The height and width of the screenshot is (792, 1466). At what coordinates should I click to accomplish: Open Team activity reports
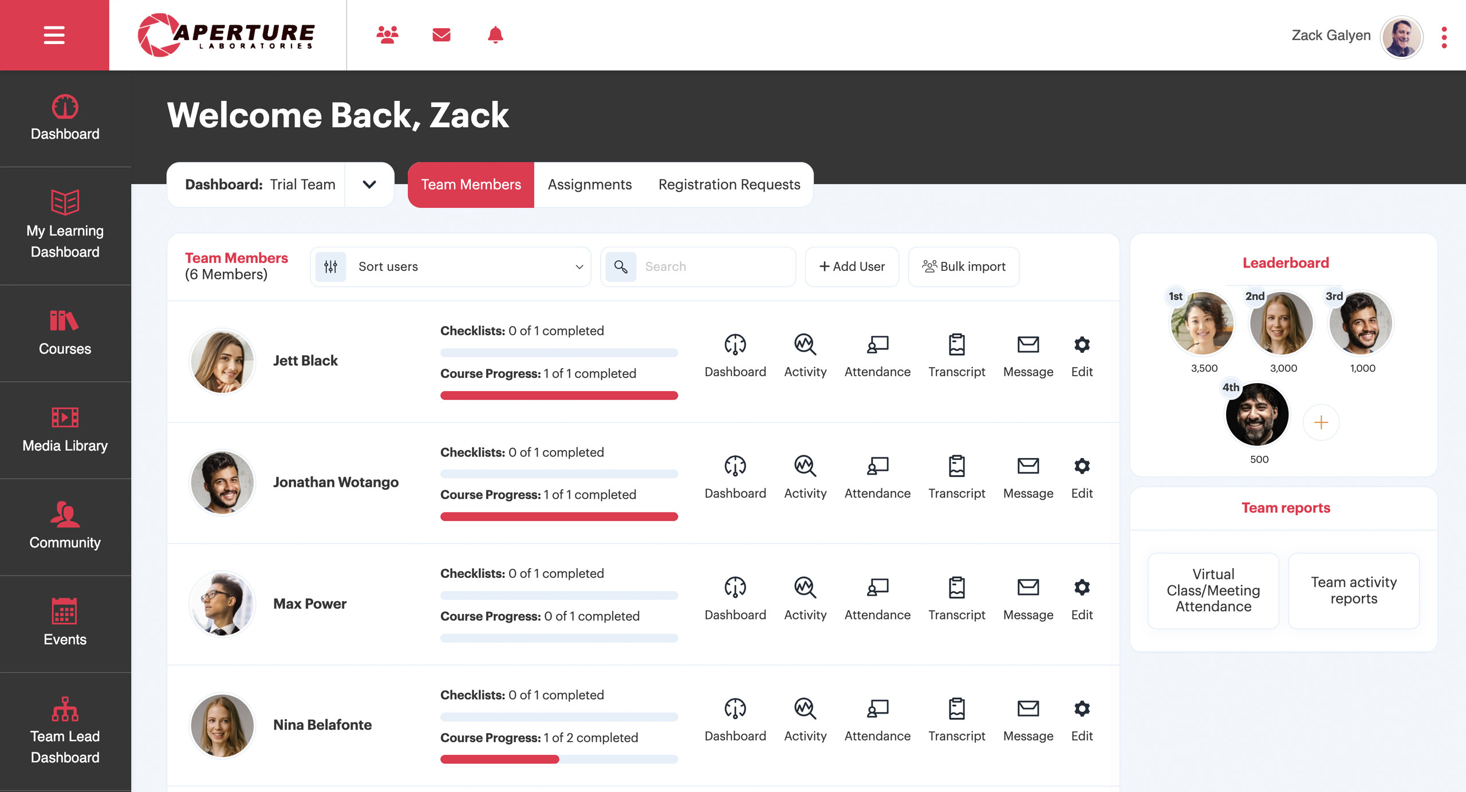[1353, 591]
